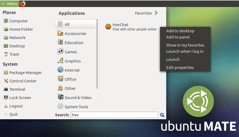Click the Lock Screen label
This screenshot has width=239, height=137.
click(20, 98)
